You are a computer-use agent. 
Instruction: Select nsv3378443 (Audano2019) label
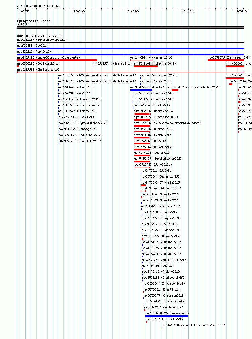[153, 147]
